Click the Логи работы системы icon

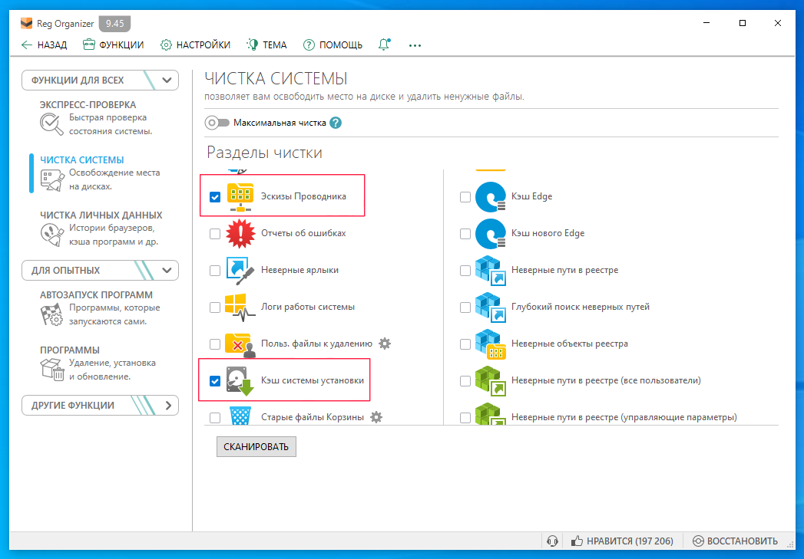(x=240, y=307)
